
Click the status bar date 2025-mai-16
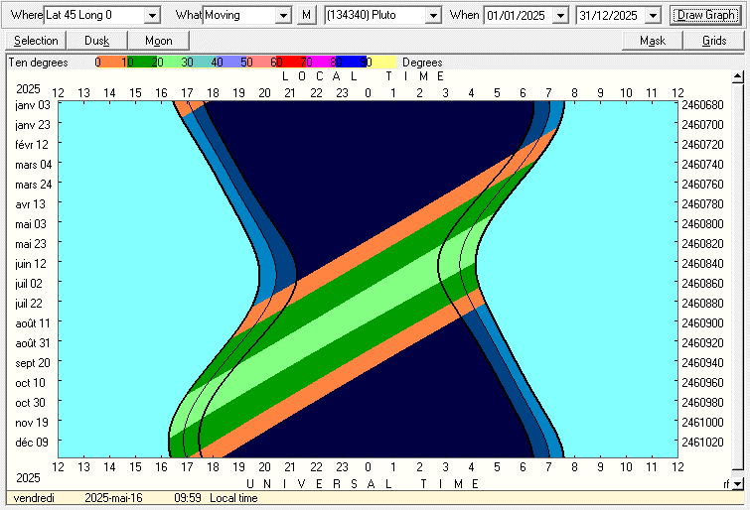click(114, 498)
